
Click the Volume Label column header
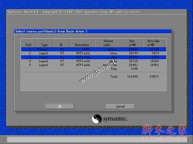pyautogui.click(x=108, y=43)
